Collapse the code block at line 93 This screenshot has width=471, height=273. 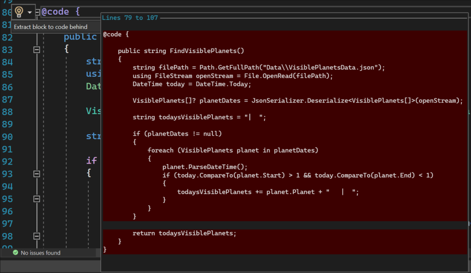point(36,174)
